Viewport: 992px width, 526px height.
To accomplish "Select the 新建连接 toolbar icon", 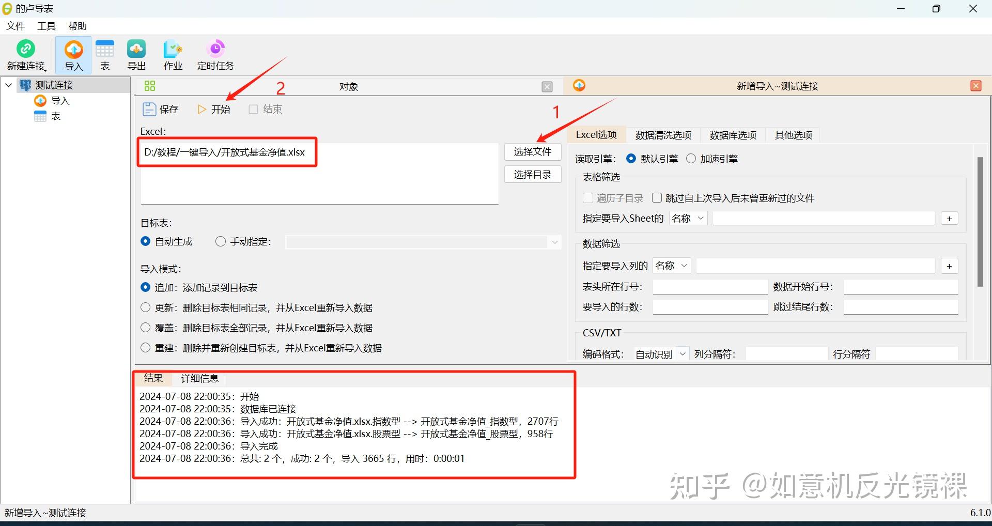I will pos(25,54).
